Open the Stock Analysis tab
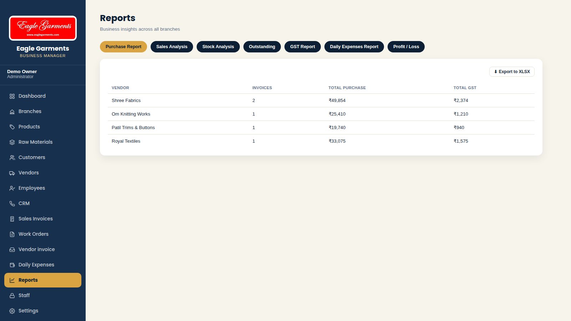Screen dimensions: 571x321 pyautogui.click(x=218, y=47)
